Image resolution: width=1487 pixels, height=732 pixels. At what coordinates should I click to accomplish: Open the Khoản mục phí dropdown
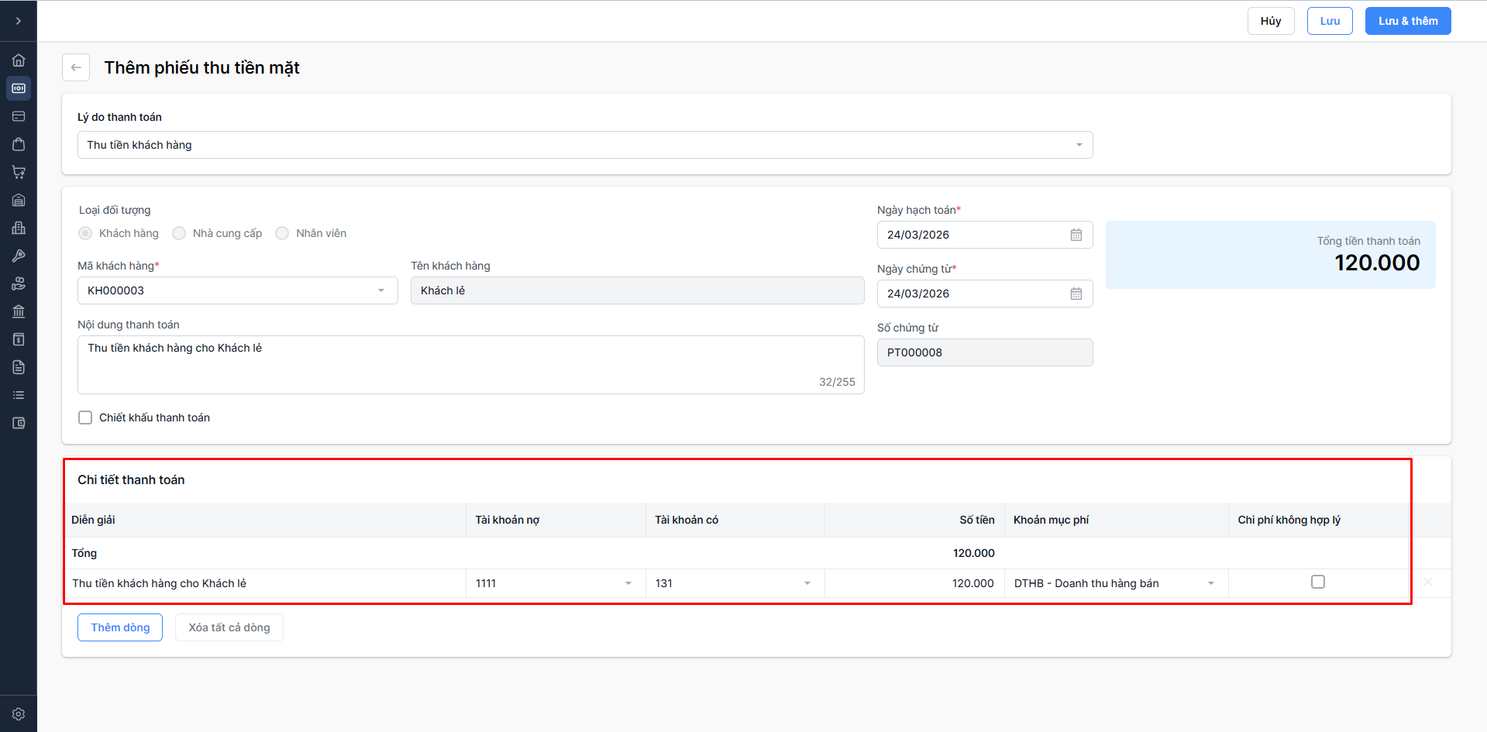[1115, 583]
